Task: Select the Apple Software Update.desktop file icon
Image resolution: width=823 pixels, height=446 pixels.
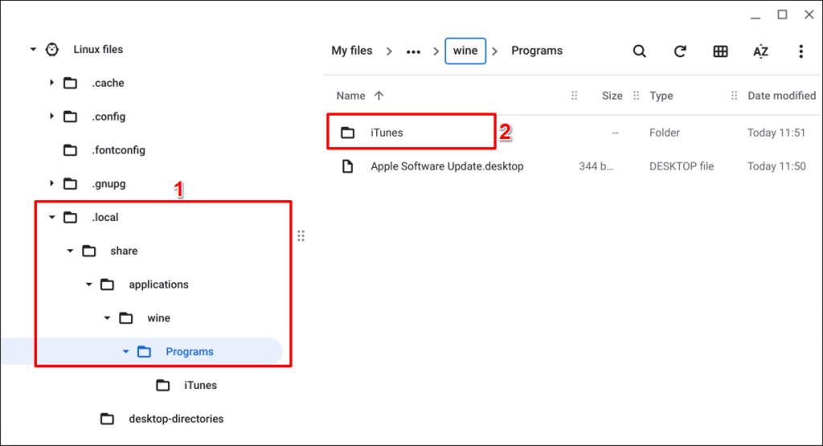Action: (x=347, y=166)
